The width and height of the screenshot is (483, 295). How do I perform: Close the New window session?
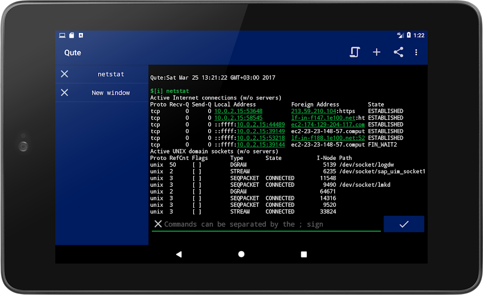click(x=64, y=93)
